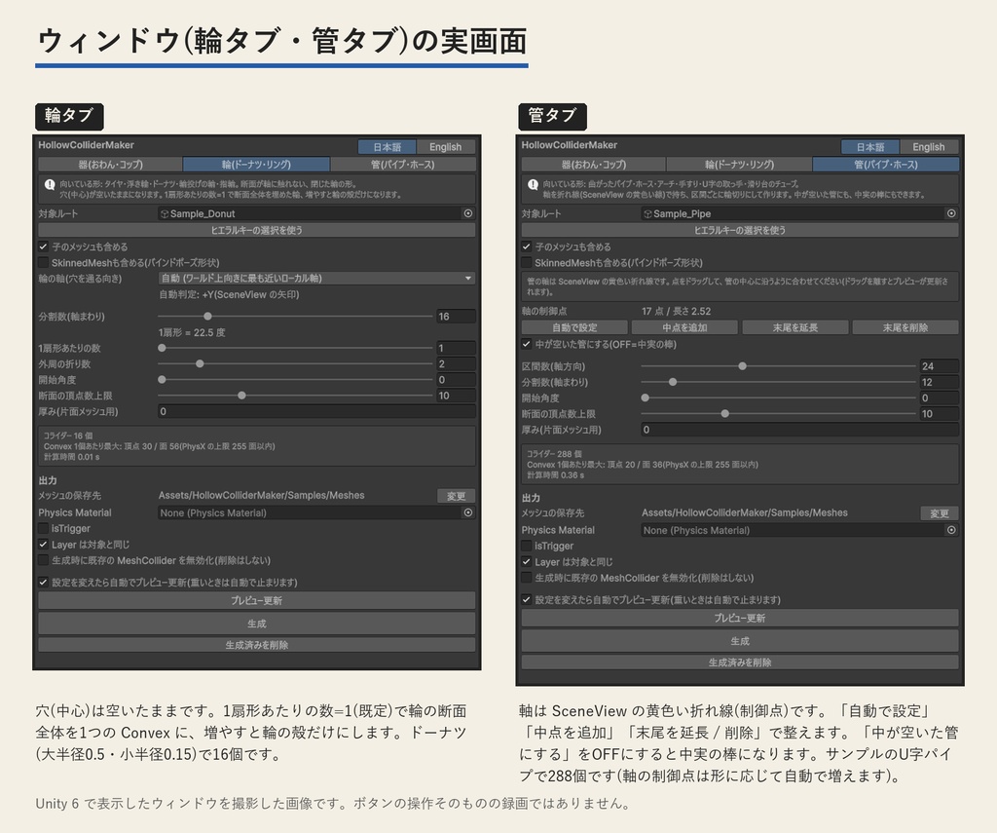This screenshot has height=833, width=997.
Task: Click 分割数(軸まわり) slider handle in 輪タブ window
Action: click(x=208, y=316)
